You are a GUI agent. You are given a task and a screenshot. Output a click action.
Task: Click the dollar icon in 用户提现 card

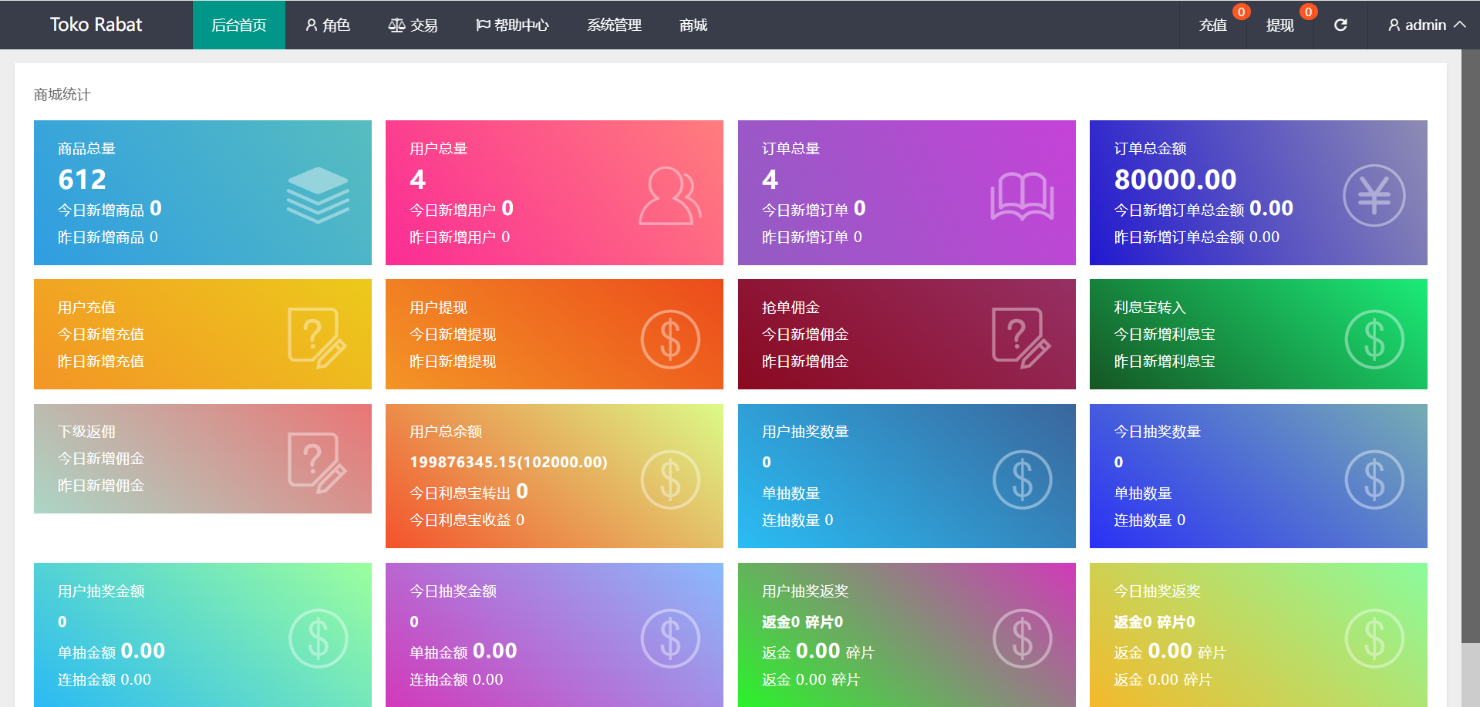[670, 339]
